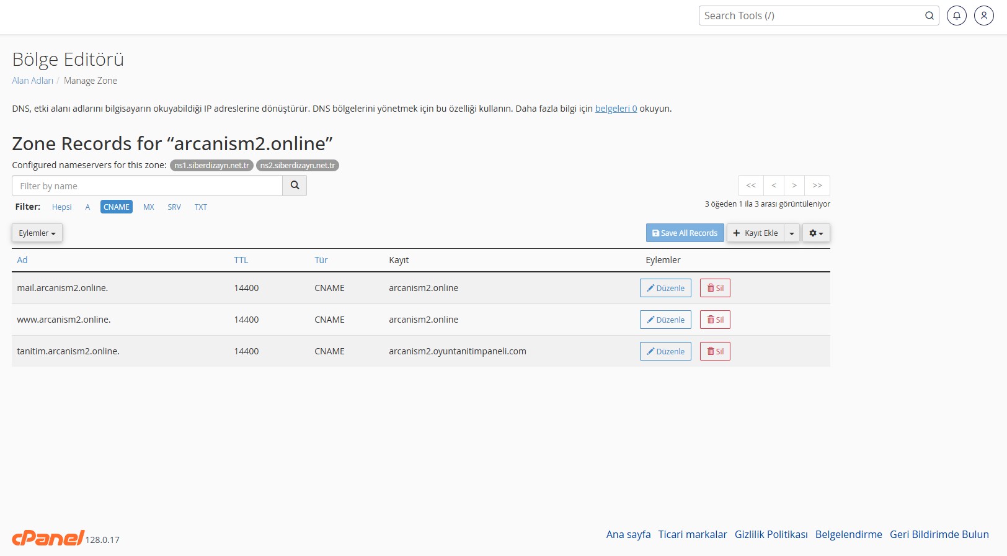
Task: Sort records by the TTL column
Action: pyautogui.click(x=241, y=260)
